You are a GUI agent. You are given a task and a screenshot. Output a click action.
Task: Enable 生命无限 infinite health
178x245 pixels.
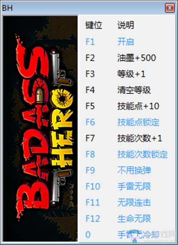[134, 219]
